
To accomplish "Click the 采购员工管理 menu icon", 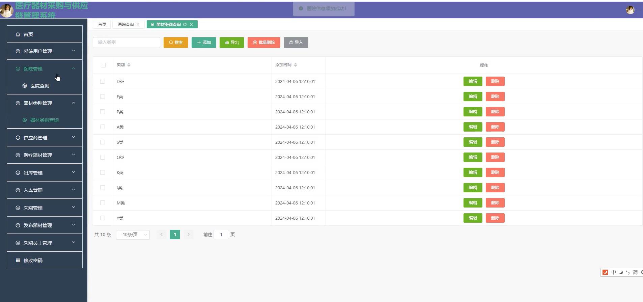I will 18,243.
